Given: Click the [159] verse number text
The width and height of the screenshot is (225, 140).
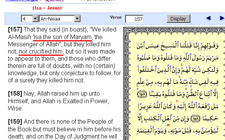Looking at the screenshot, I should click(x=15, y=122).
